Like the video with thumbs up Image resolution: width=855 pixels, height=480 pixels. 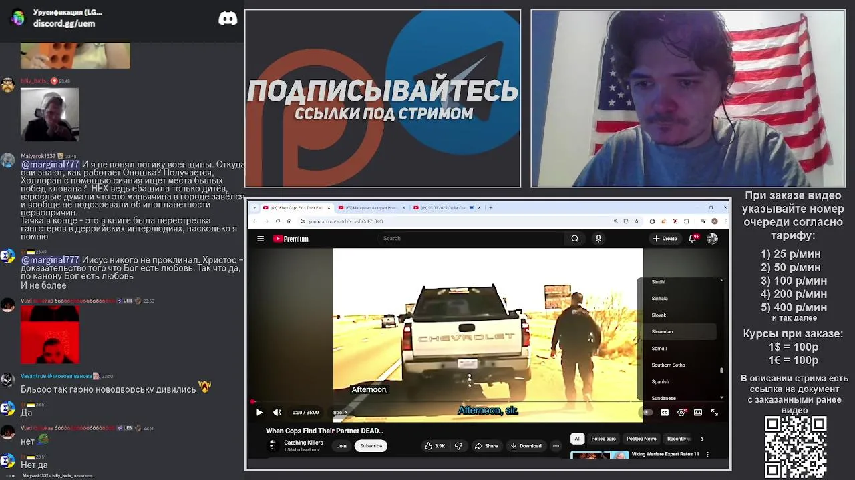[436, 446]
